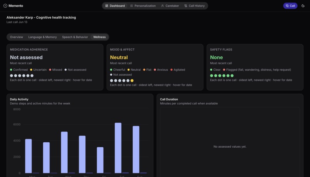Click oldest Mood & Affect call dot
The width and height of the screenshot is (310, 177).
(x=112, y=81)
